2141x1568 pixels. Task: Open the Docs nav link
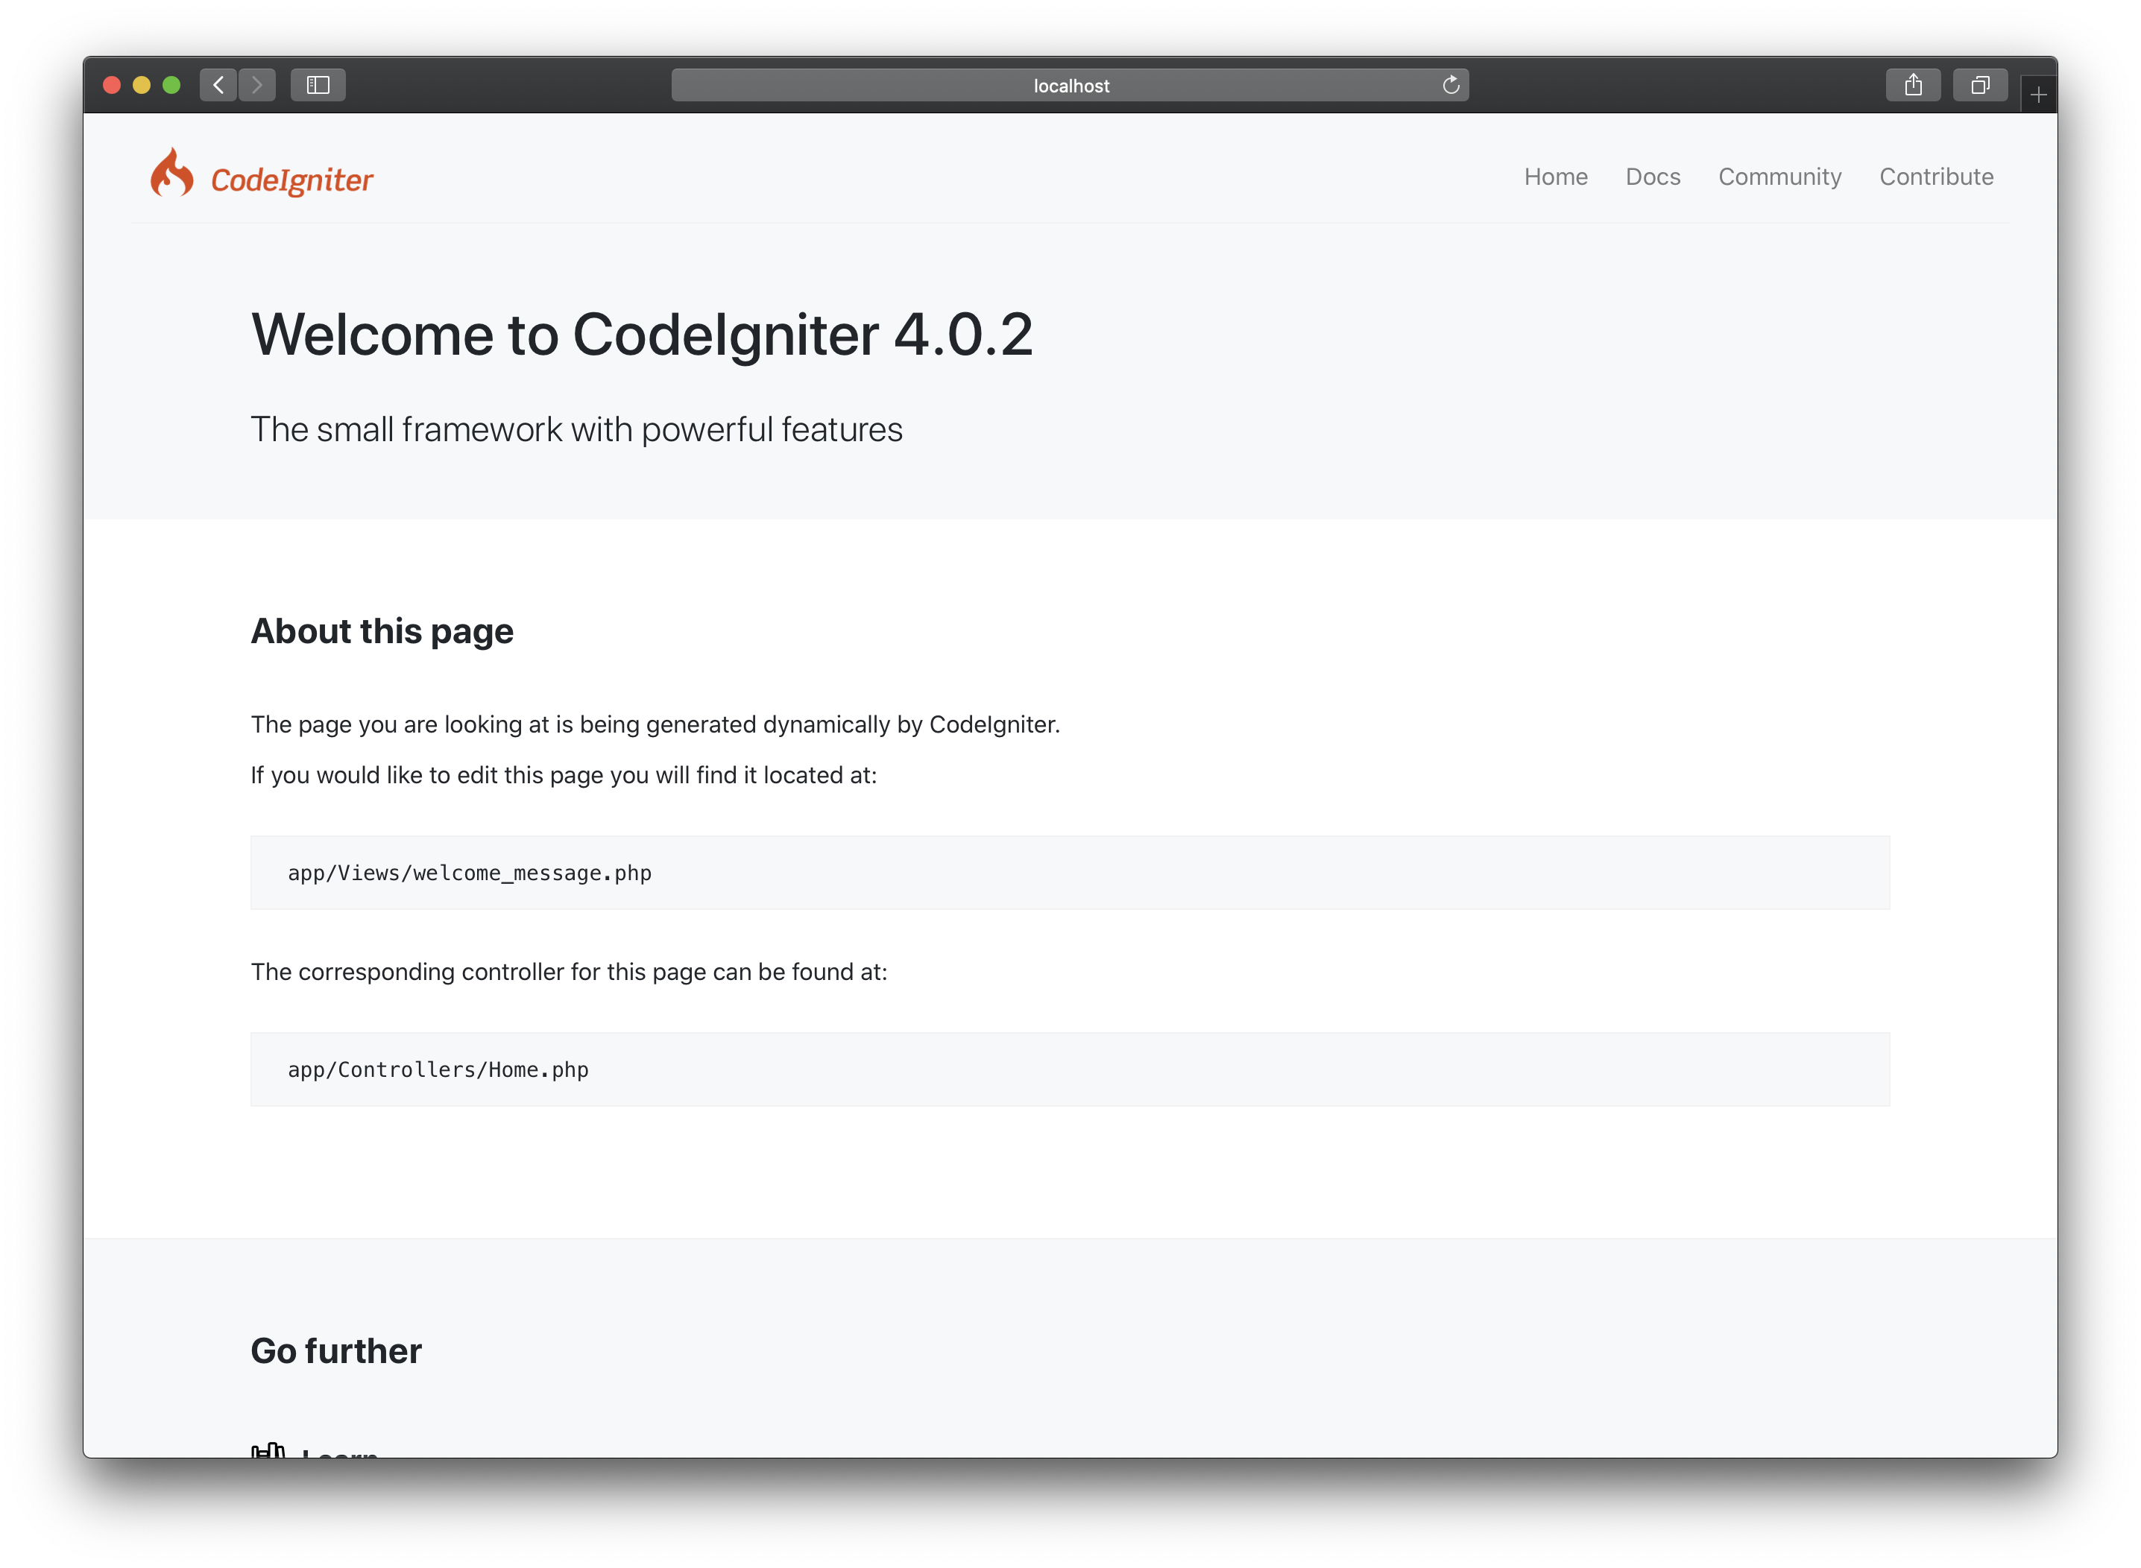tap(1652, 177)
